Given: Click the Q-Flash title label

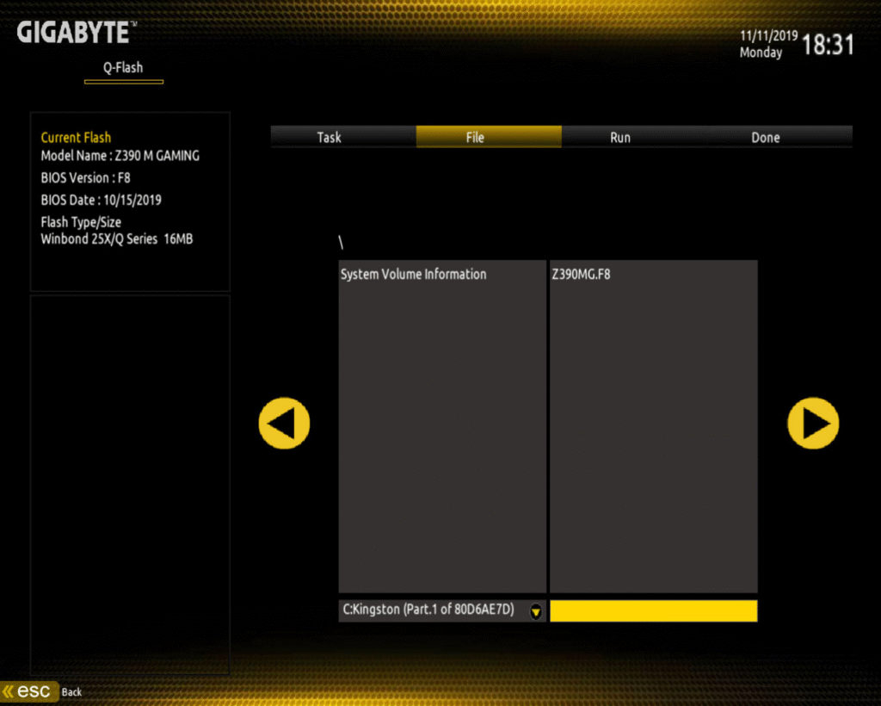Looking at the screenshot, I should tap(123, 67).
